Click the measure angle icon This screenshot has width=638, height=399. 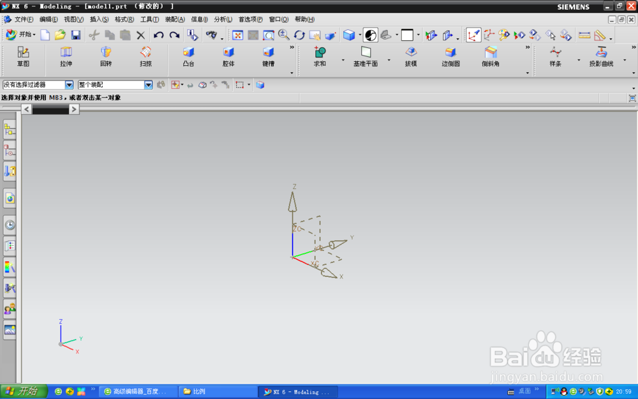[600, 35]
